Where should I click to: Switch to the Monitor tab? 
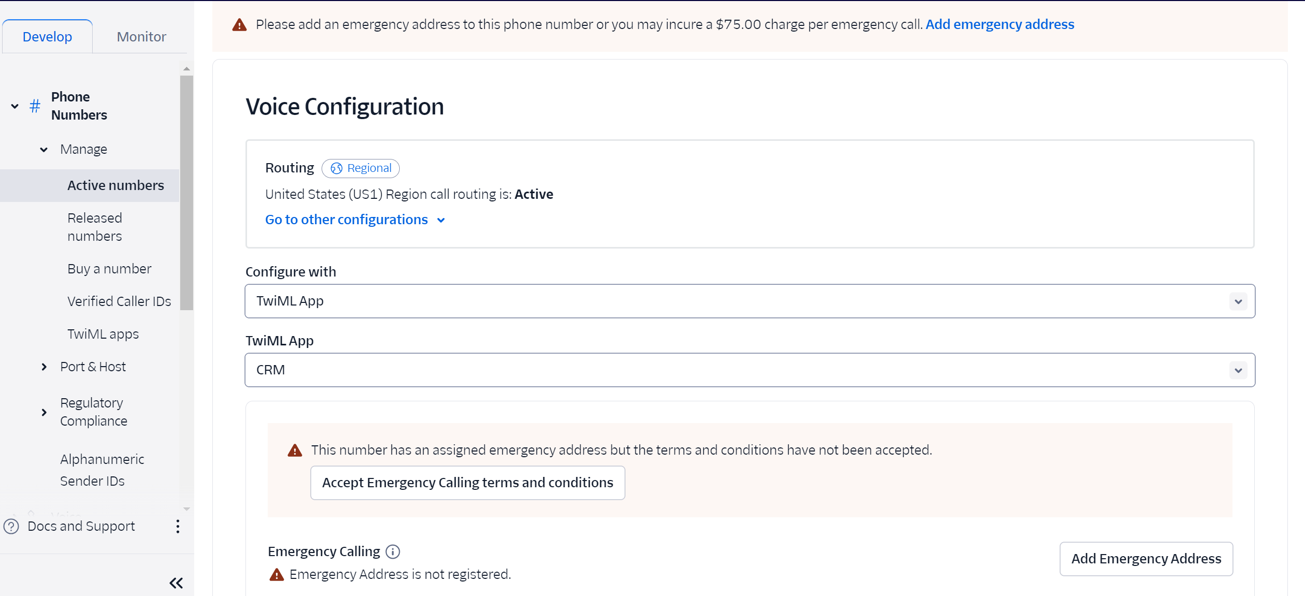click(141, 37)
